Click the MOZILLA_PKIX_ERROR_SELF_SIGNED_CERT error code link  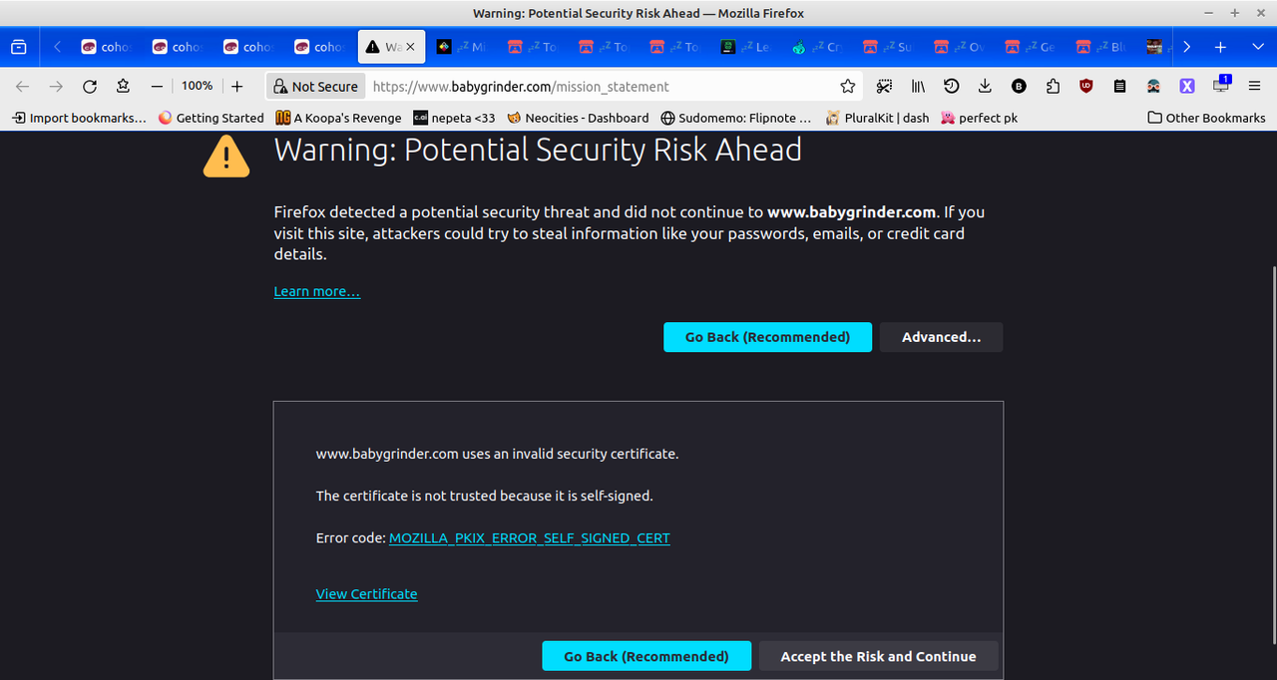click(530, 537)
